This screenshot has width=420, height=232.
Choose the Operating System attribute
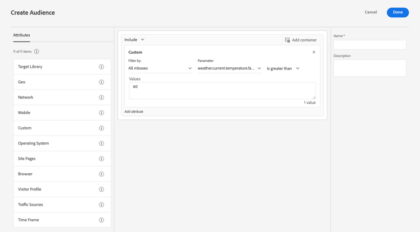click(62, 143)
